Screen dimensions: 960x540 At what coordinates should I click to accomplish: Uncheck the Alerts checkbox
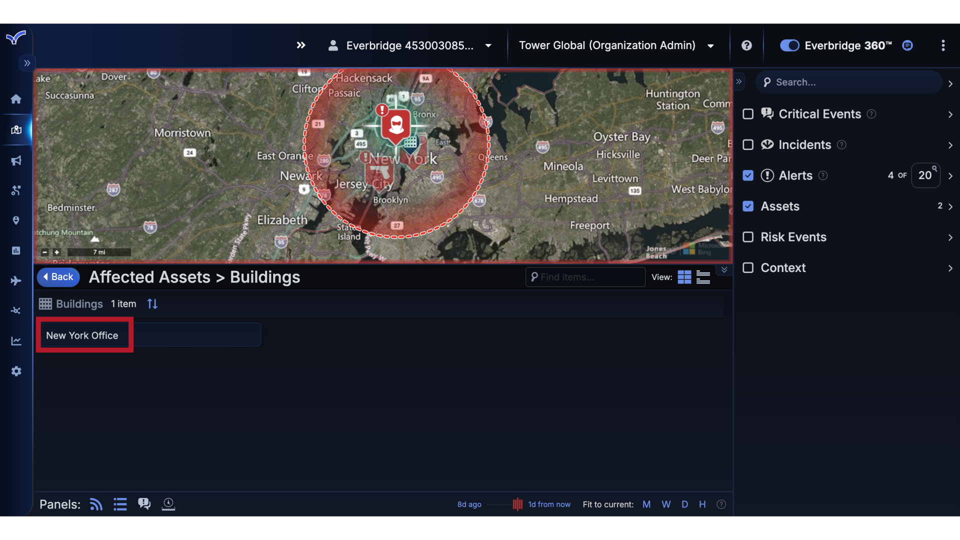(x=748, y=175)
